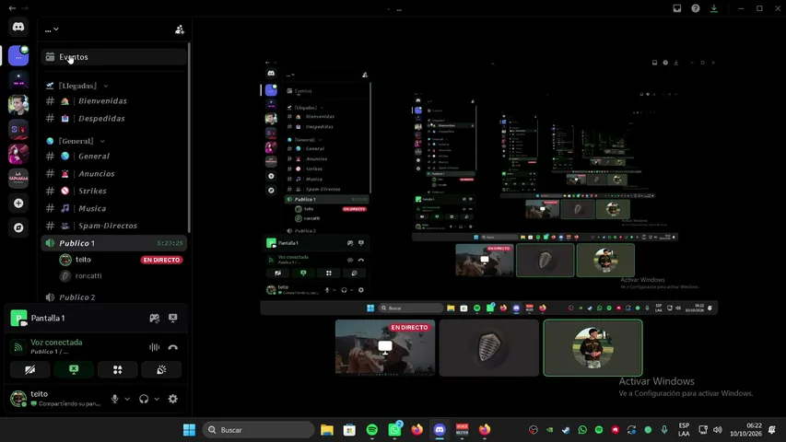This screenshot has width=786, height=442.
Task: Open Discord direct messages home icon
Action: 18,27
